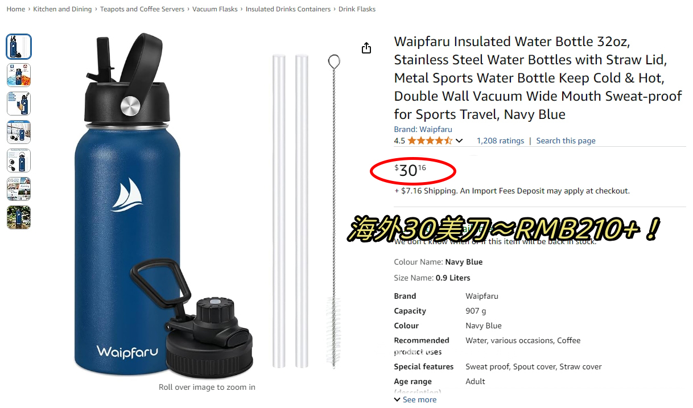Go to Home breadcrumb
Viewport: 693px width, 408px height.
click(x=16, y=9)
